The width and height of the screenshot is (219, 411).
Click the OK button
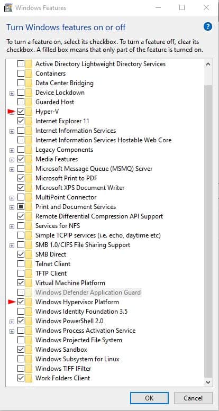coord(149,398)
